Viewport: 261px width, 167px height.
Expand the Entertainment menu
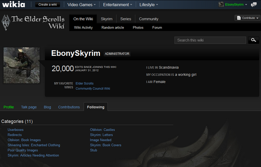(117, 4)
